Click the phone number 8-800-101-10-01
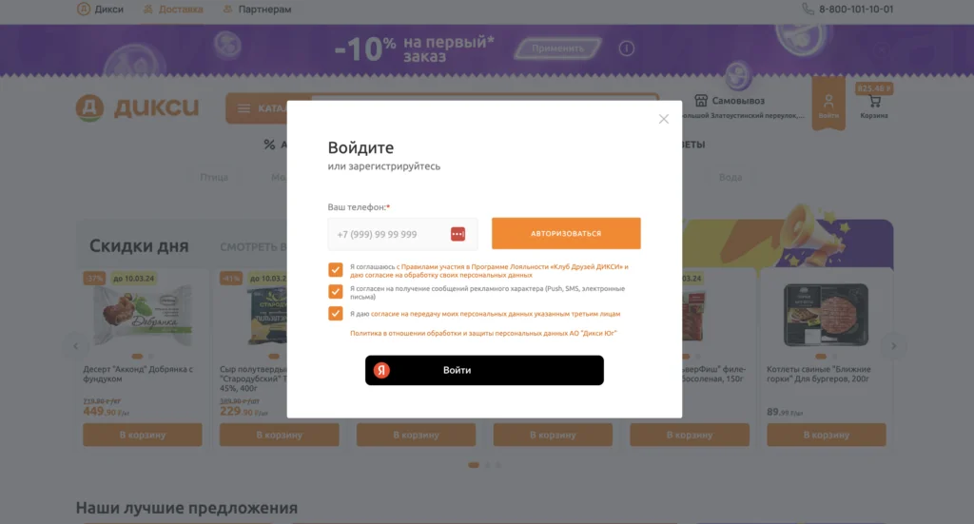Image resolution: width=974 pixels, height=524 pixels. tap(855, 10)
